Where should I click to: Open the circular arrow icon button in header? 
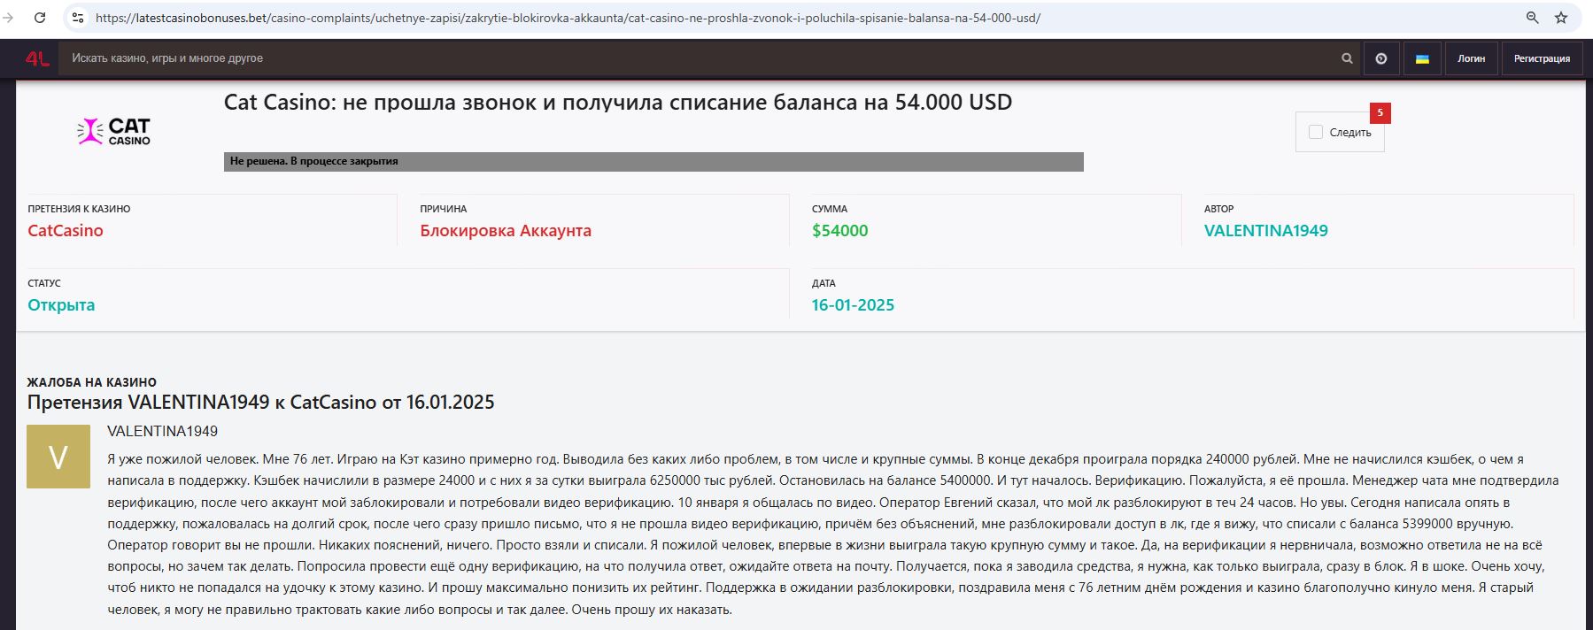[1380, 58]
